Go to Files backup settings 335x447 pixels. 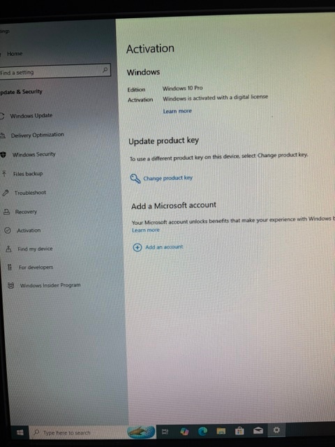(28, 174)
